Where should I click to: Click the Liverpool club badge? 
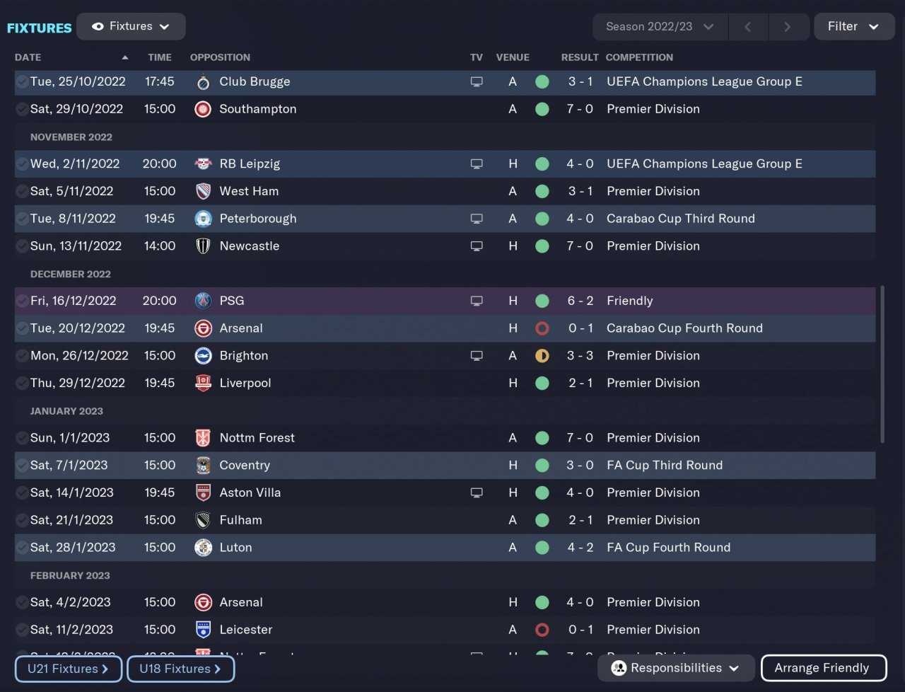coord(203,383)
